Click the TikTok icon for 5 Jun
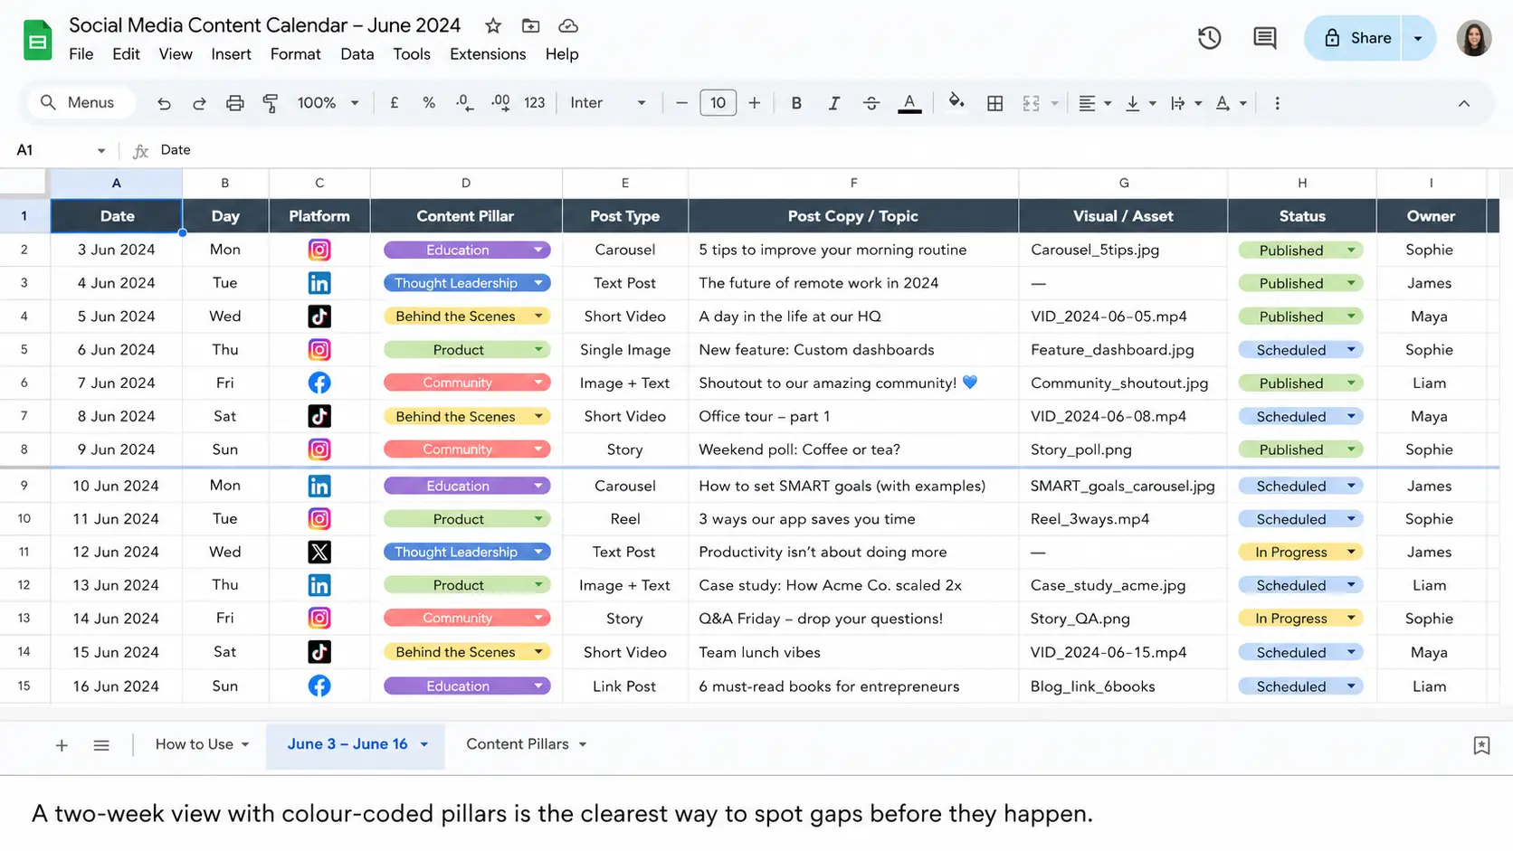The width and height of the screenshot is (1513, 851). pyautogui.click(x=319, y=317)
